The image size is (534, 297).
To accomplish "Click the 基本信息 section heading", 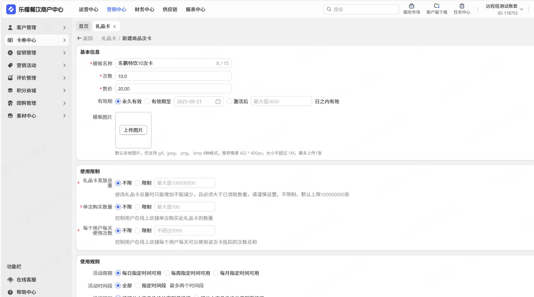I will [x=90, y=52].
